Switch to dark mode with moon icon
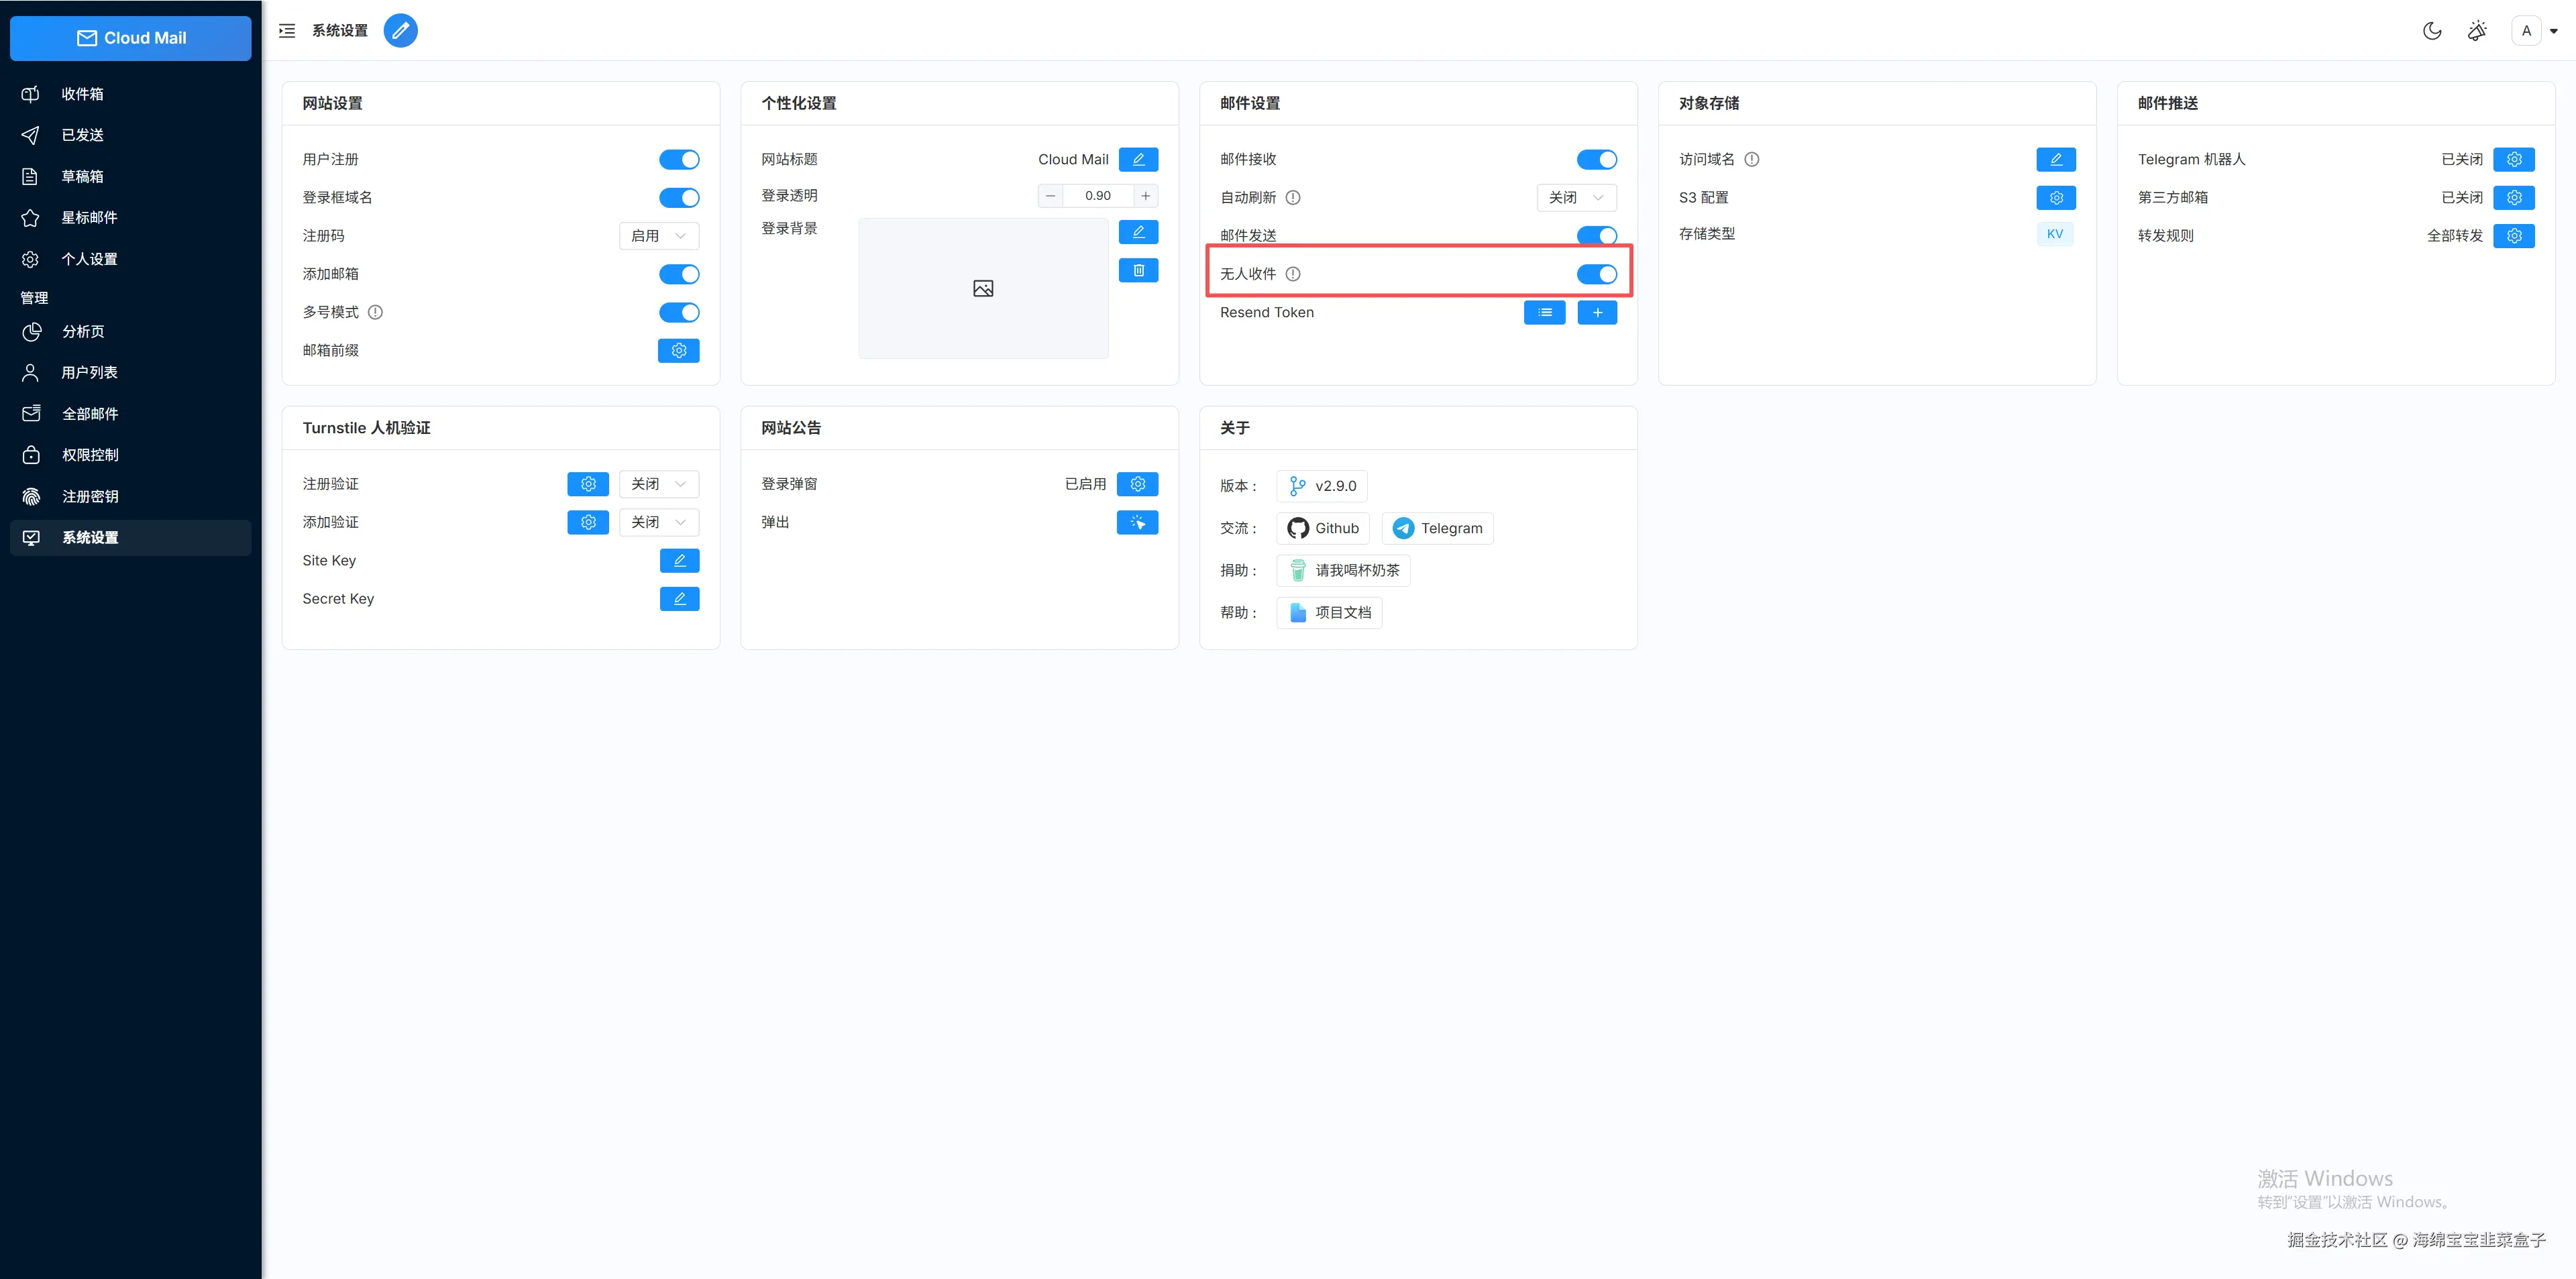 [x=2432, y=31]
